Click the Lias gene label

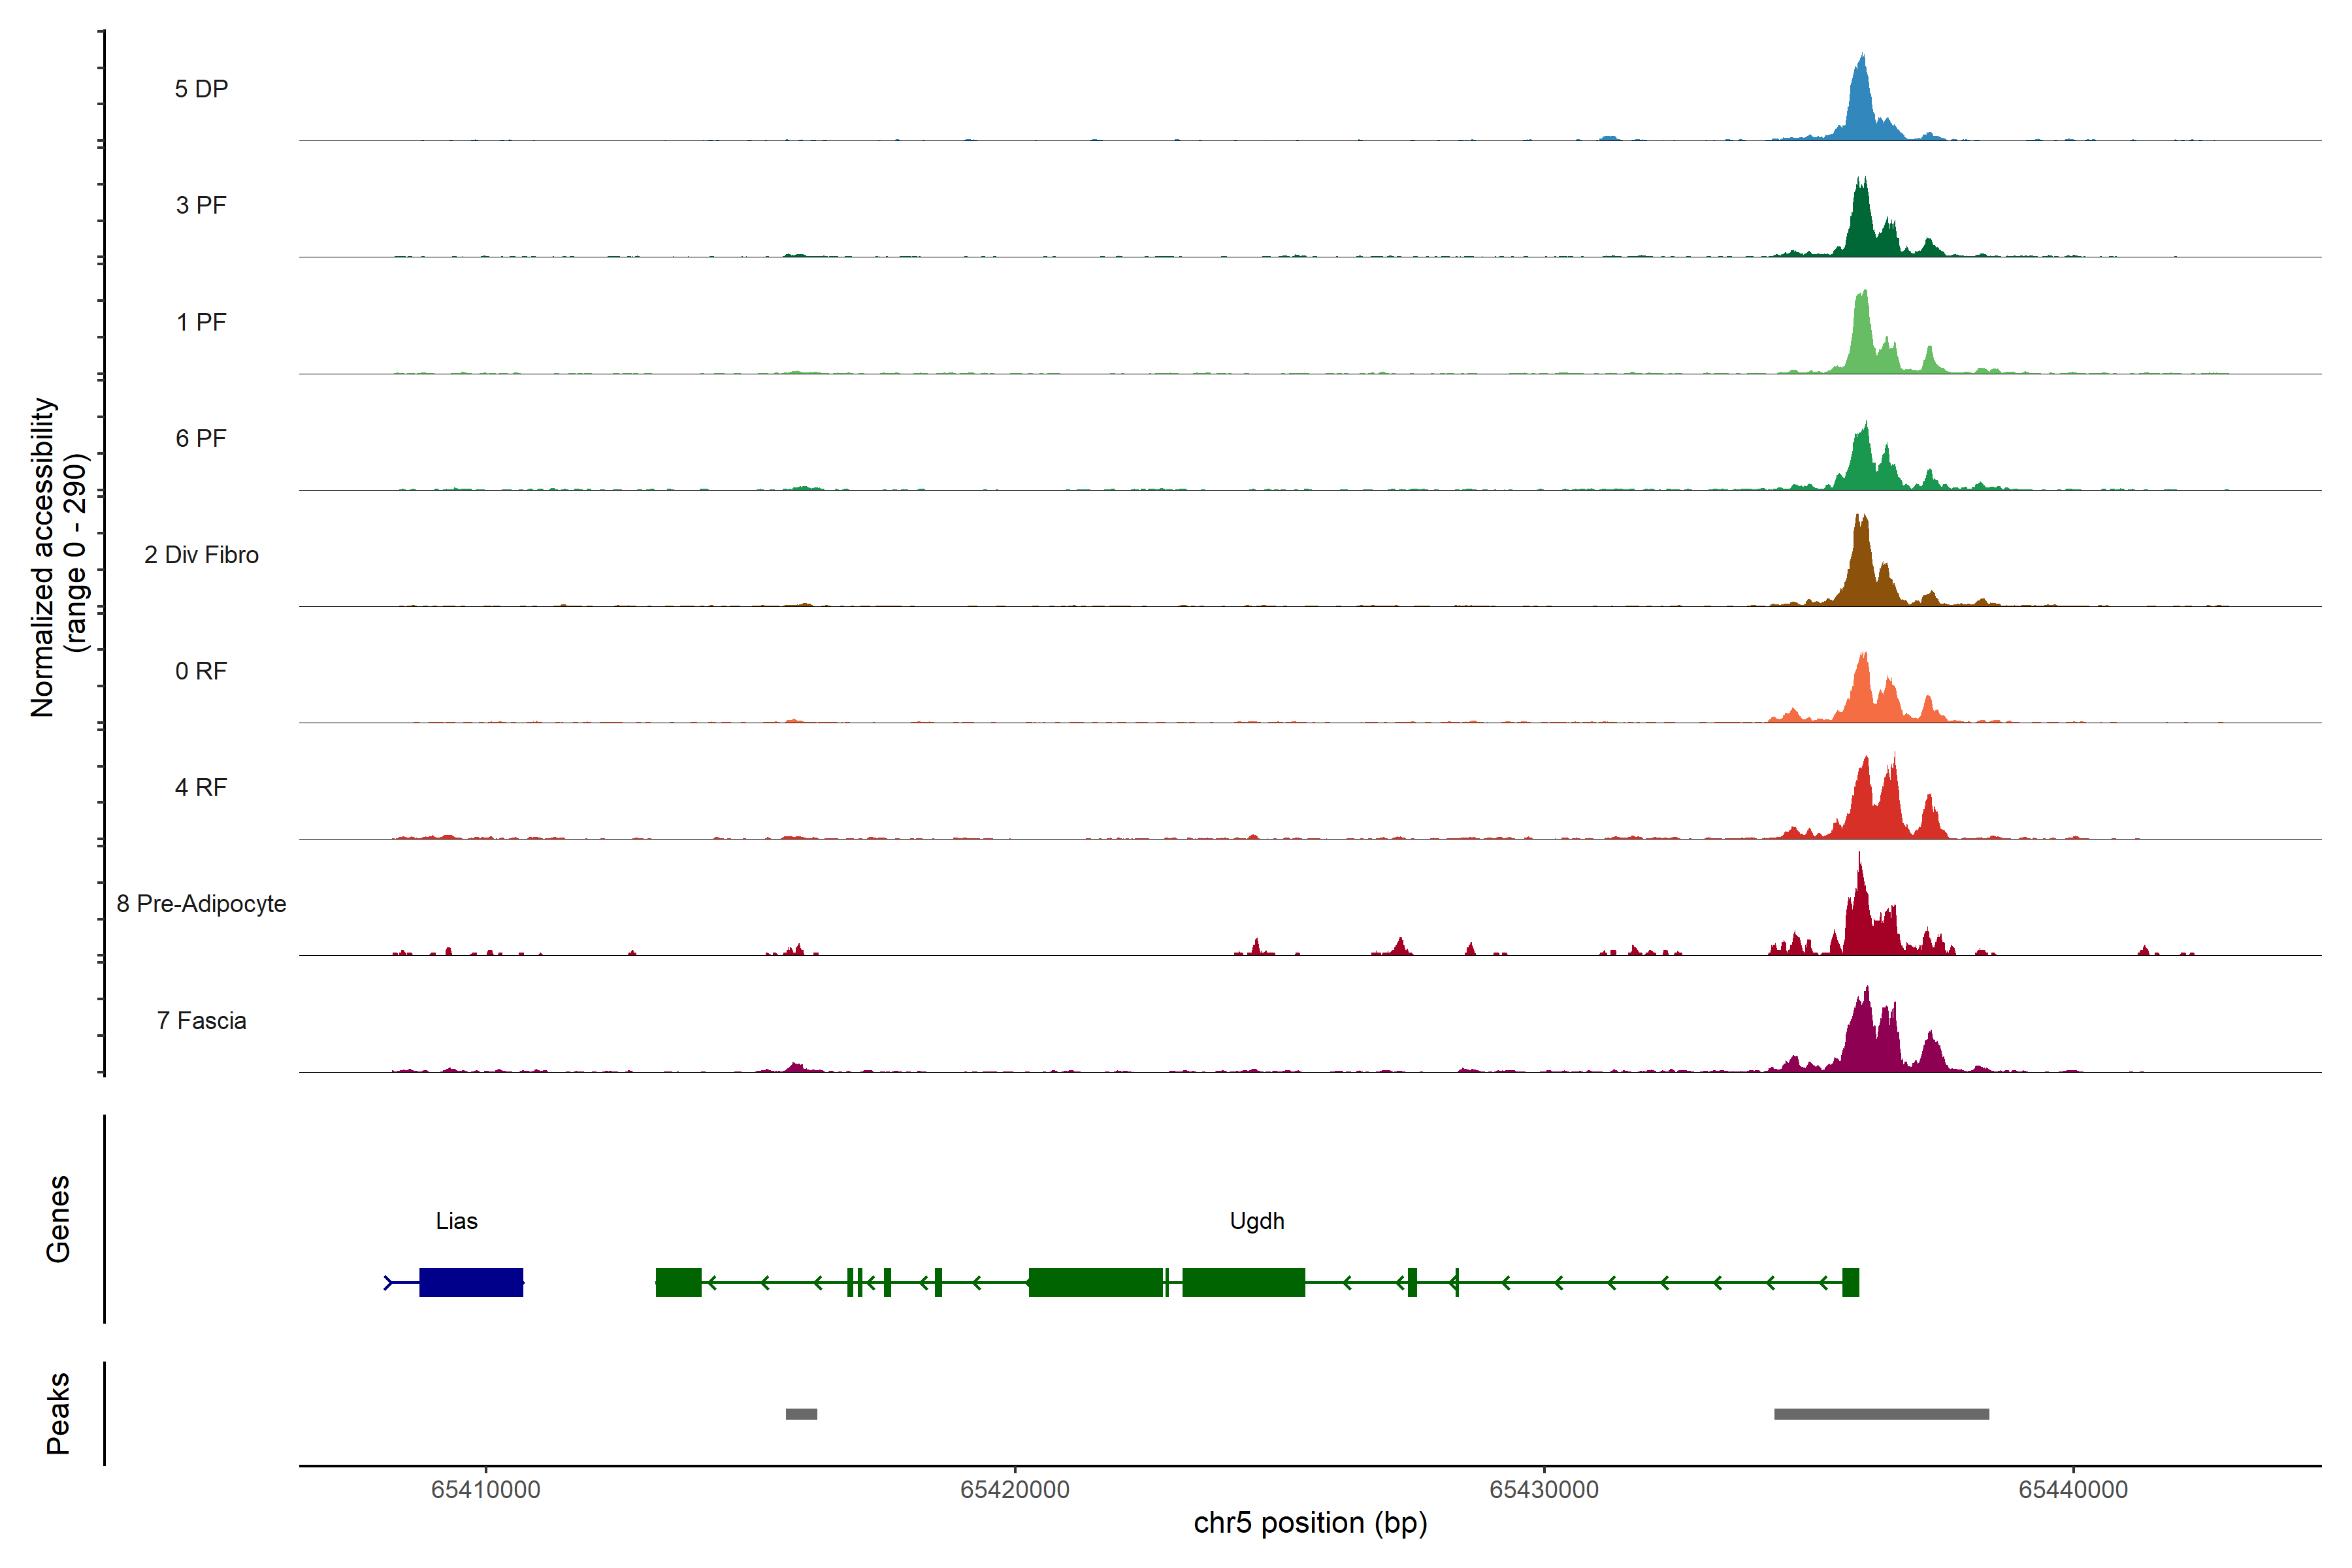pos(456,1221)
